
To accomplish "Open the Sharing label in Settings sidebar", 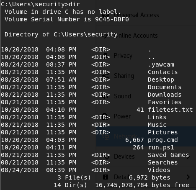I will 124,76.
